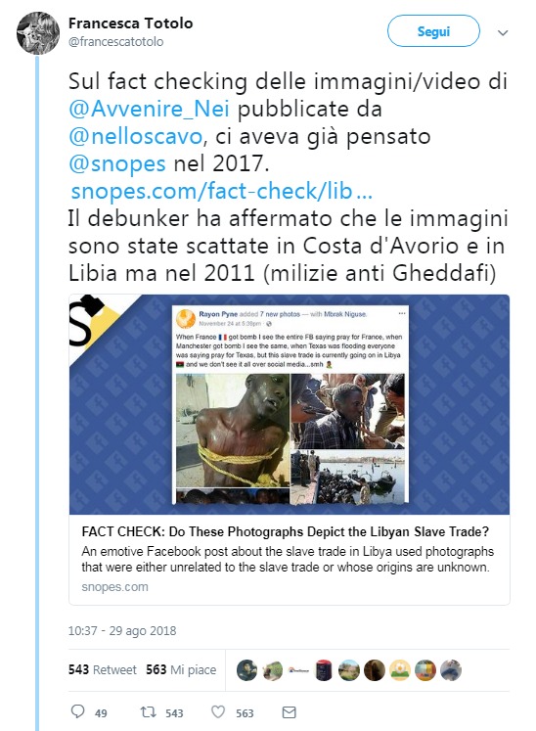Click the tweet timestamp 29 ago 2018
536x731 pixels.
click(122, 631)
